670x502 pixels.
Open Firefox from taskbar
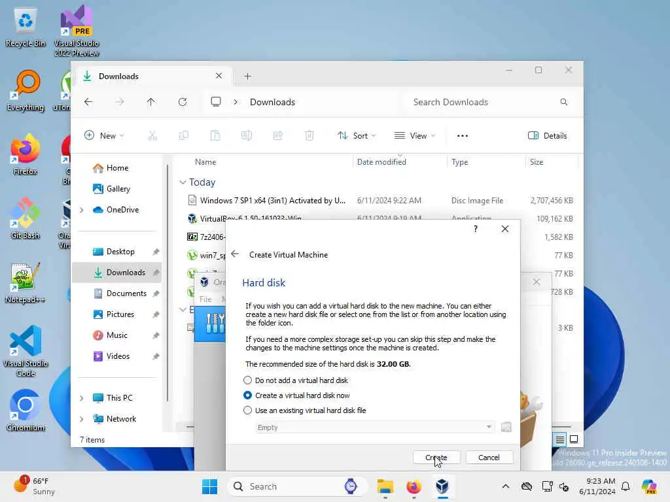[414, 486]
